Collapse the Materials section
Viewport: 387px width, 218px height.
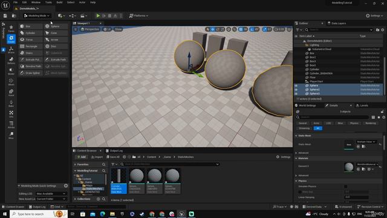[296, 158]
